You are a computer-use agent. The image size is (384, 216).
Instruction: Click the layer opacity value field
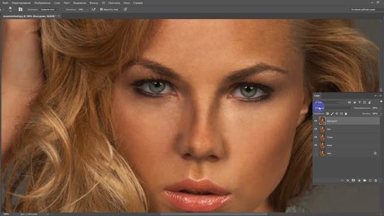coord(374,108)
